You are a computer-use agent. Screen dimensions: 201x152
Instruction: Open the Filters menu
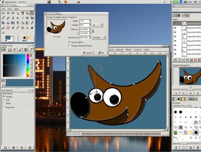coord(128,50)
